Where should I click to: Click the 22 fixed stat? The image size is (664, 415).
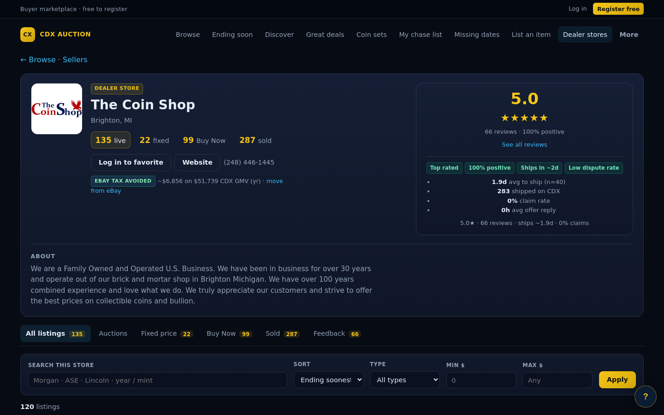[x=154, y=140]
